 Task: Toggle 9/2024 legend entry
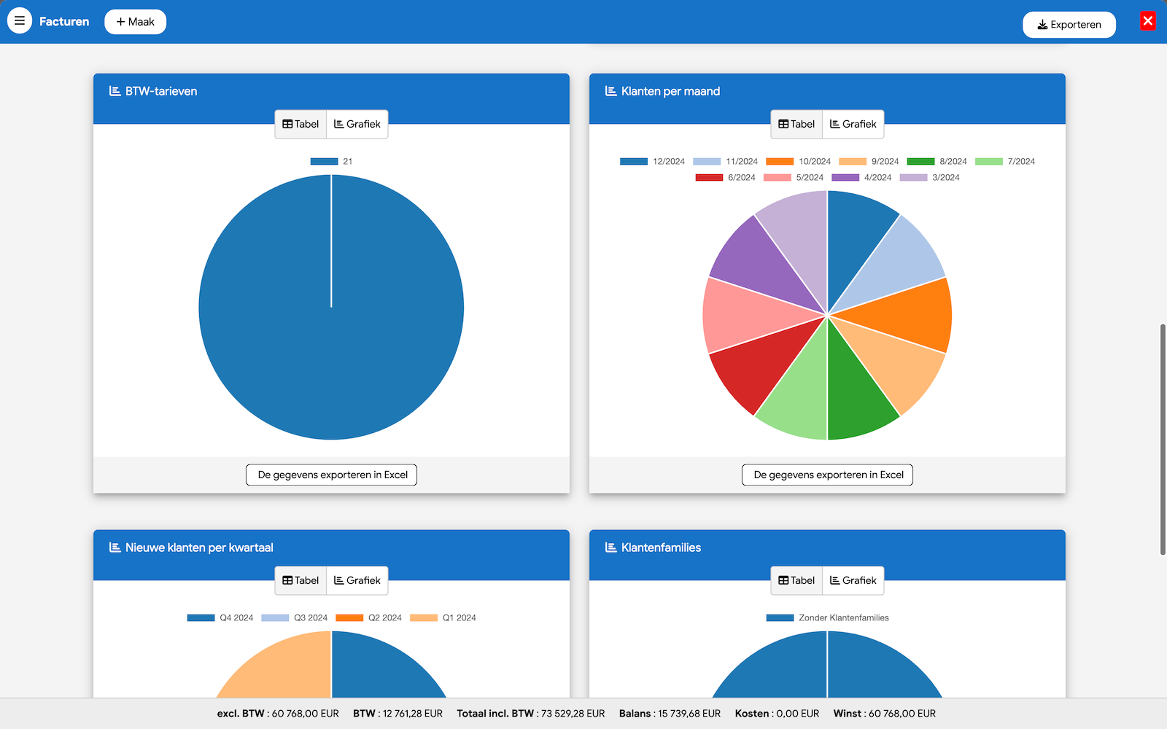coord(869,161)
